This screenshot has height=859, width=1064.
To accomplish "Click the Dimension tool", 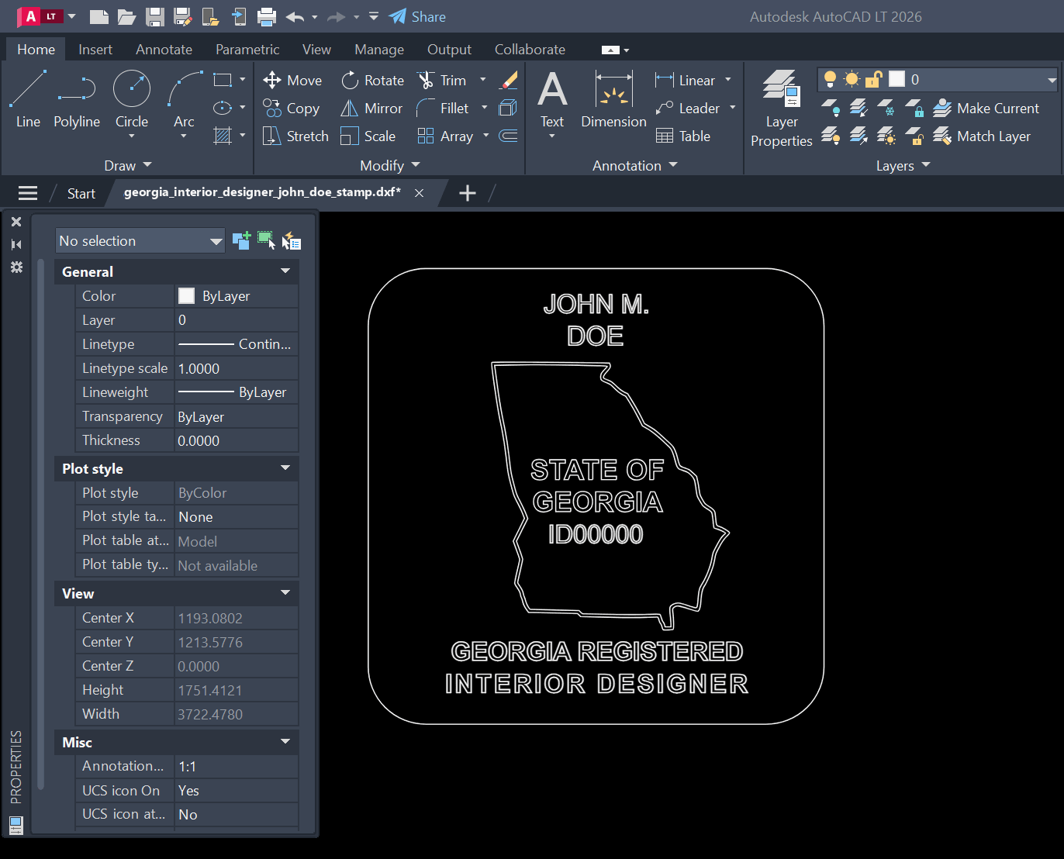I will (613, 98).
